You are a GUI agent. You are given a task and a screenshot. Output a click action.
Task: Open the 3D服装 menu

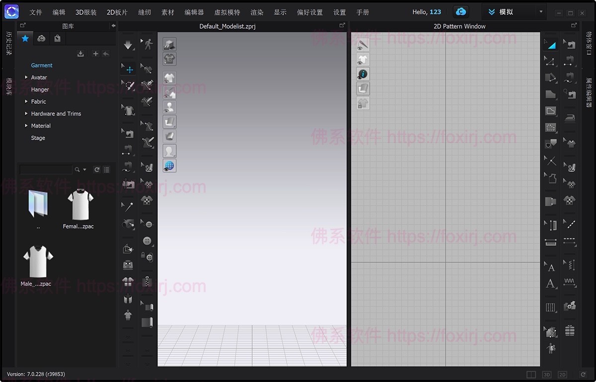tap(86, 12)
